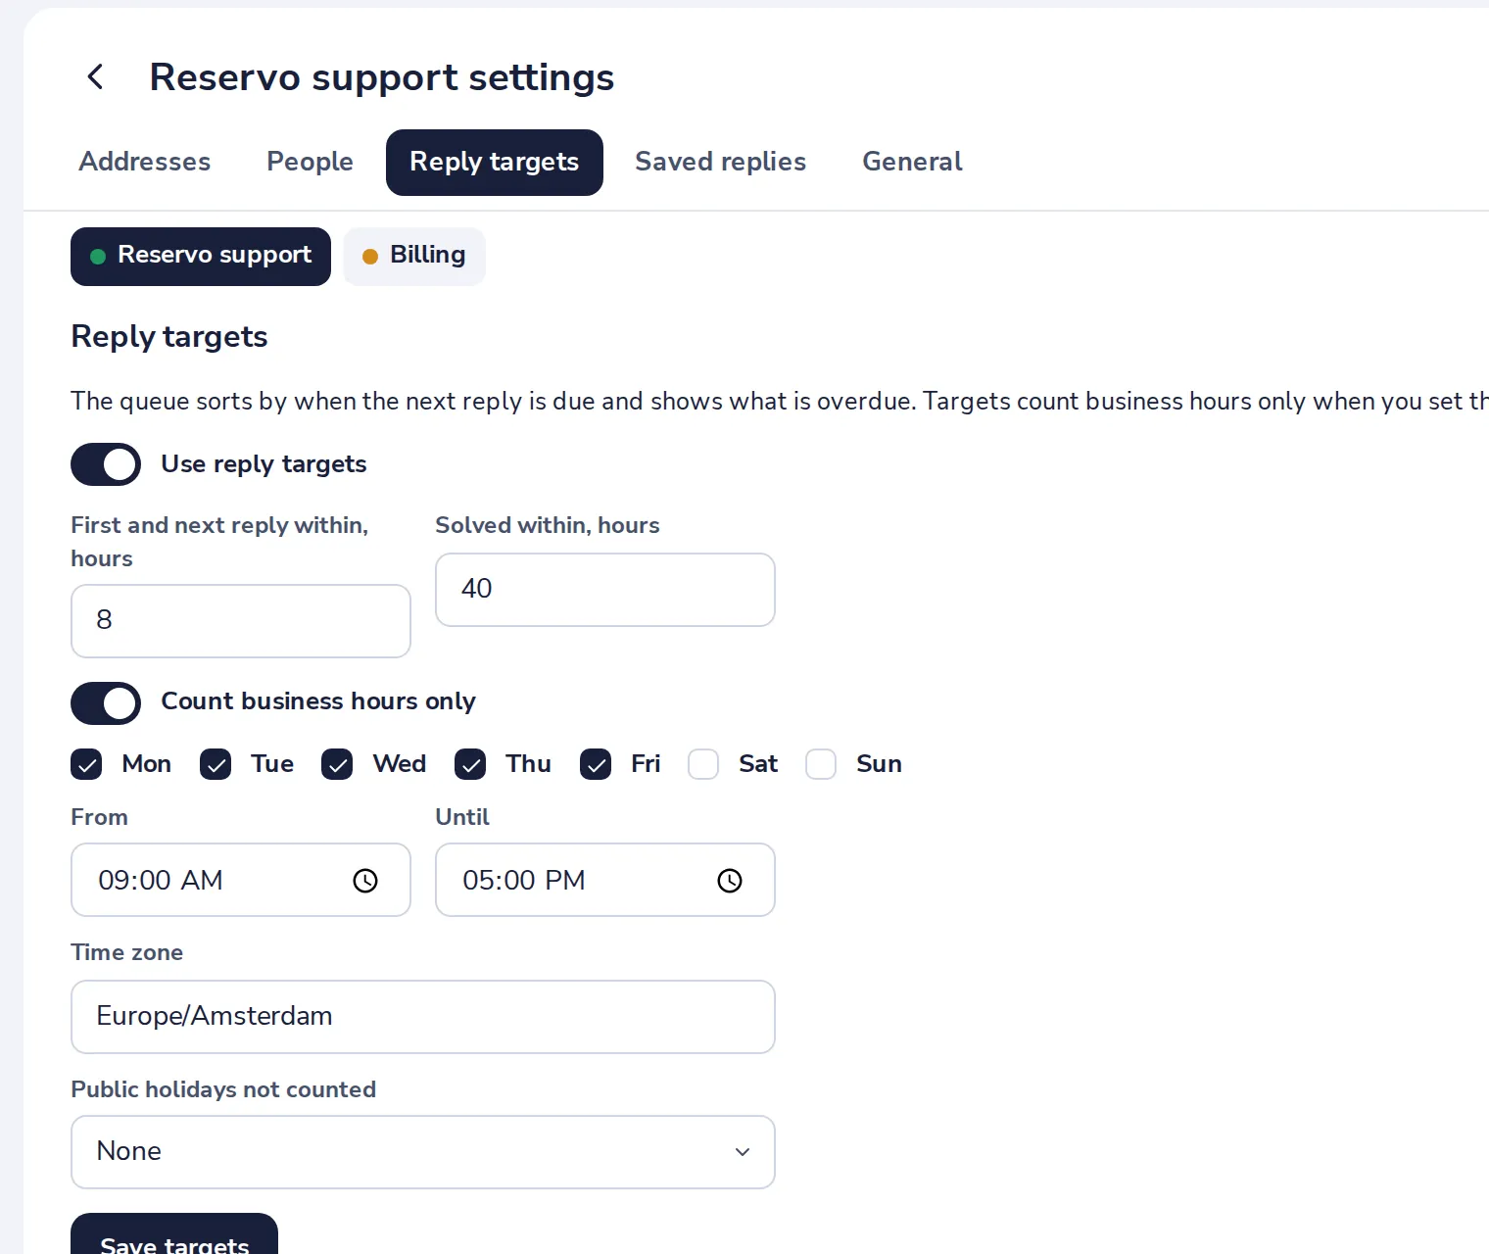Edit the Solved within hours field
The image size is (1489, 1254).
(605, 590)
